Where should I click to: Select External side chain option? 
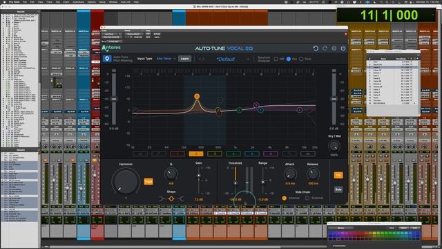click(x=307, y=199)
